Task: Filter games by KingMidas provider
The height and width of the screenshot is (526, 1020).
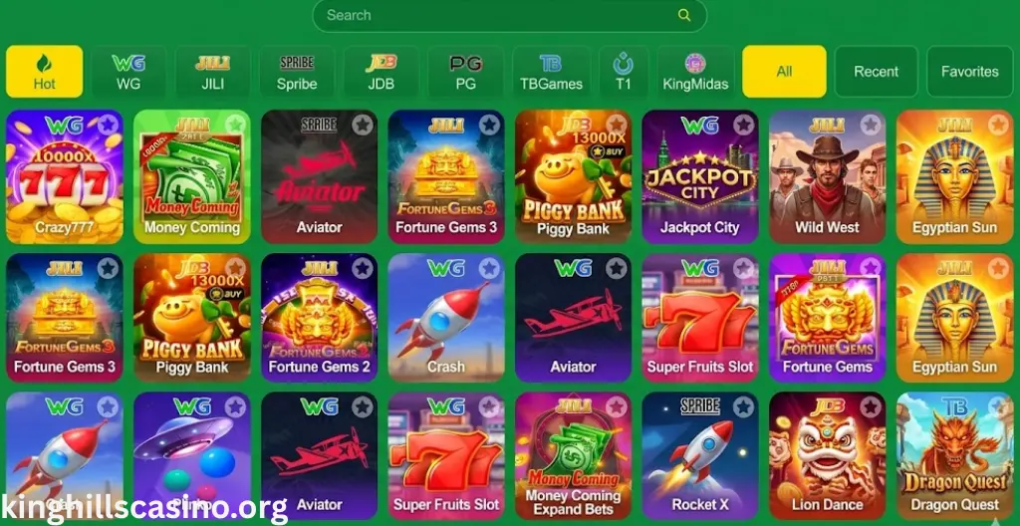Action: [x=695, y=72]
